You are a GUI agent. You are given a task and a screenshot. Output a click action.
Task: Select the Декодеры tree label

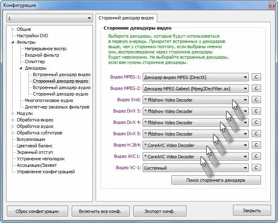(x=36, y=68)
